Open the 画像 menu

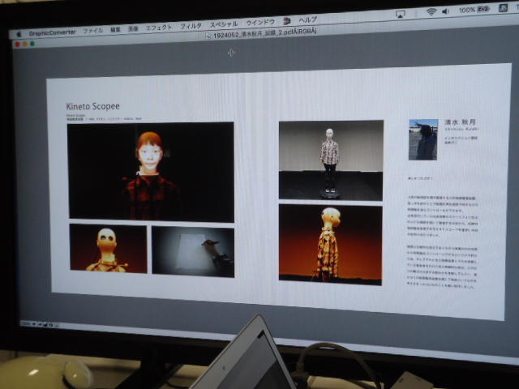[133, 29]
